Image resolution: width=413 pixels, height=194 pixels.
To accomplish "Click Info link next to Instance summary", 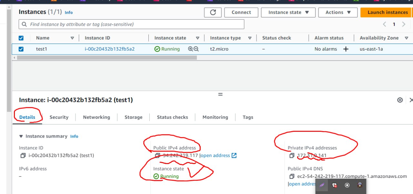I will 74,136.
